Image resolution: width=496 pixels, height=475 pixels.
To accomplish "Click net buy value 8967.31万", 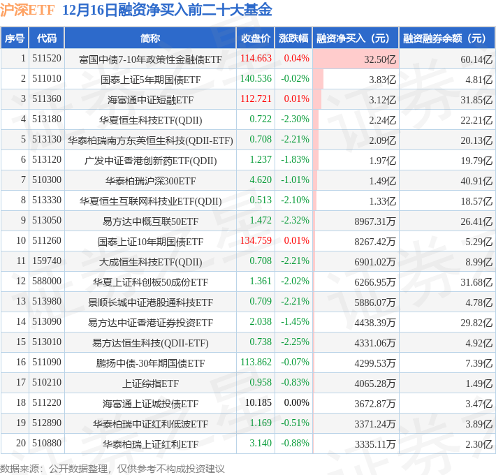I will click(x=375, y=221).
